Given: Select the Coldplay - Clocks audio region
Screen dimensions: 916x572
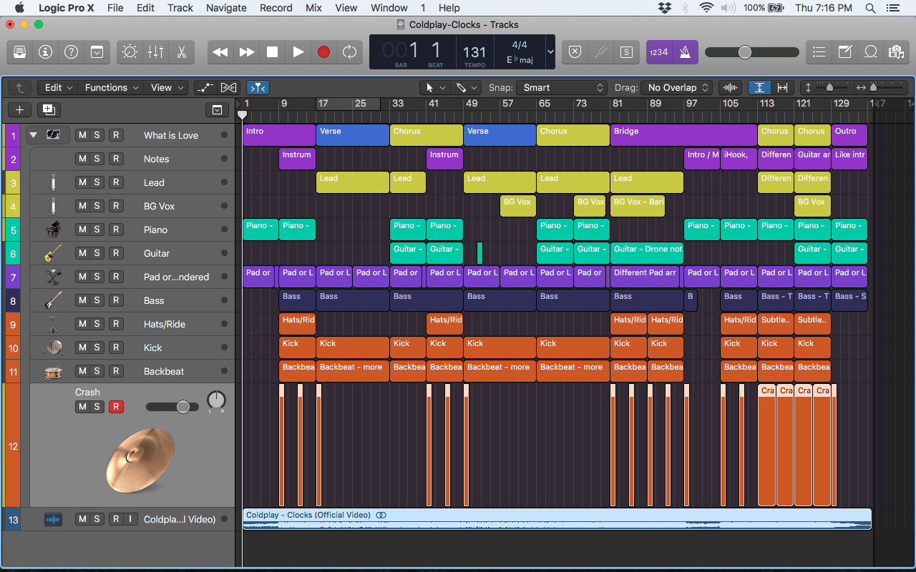Looking at the screenshot, I should [x=557, y=519].
